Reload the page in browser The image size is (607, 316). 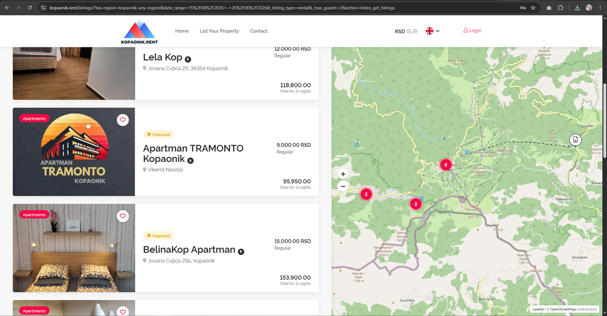pos(30,8)
